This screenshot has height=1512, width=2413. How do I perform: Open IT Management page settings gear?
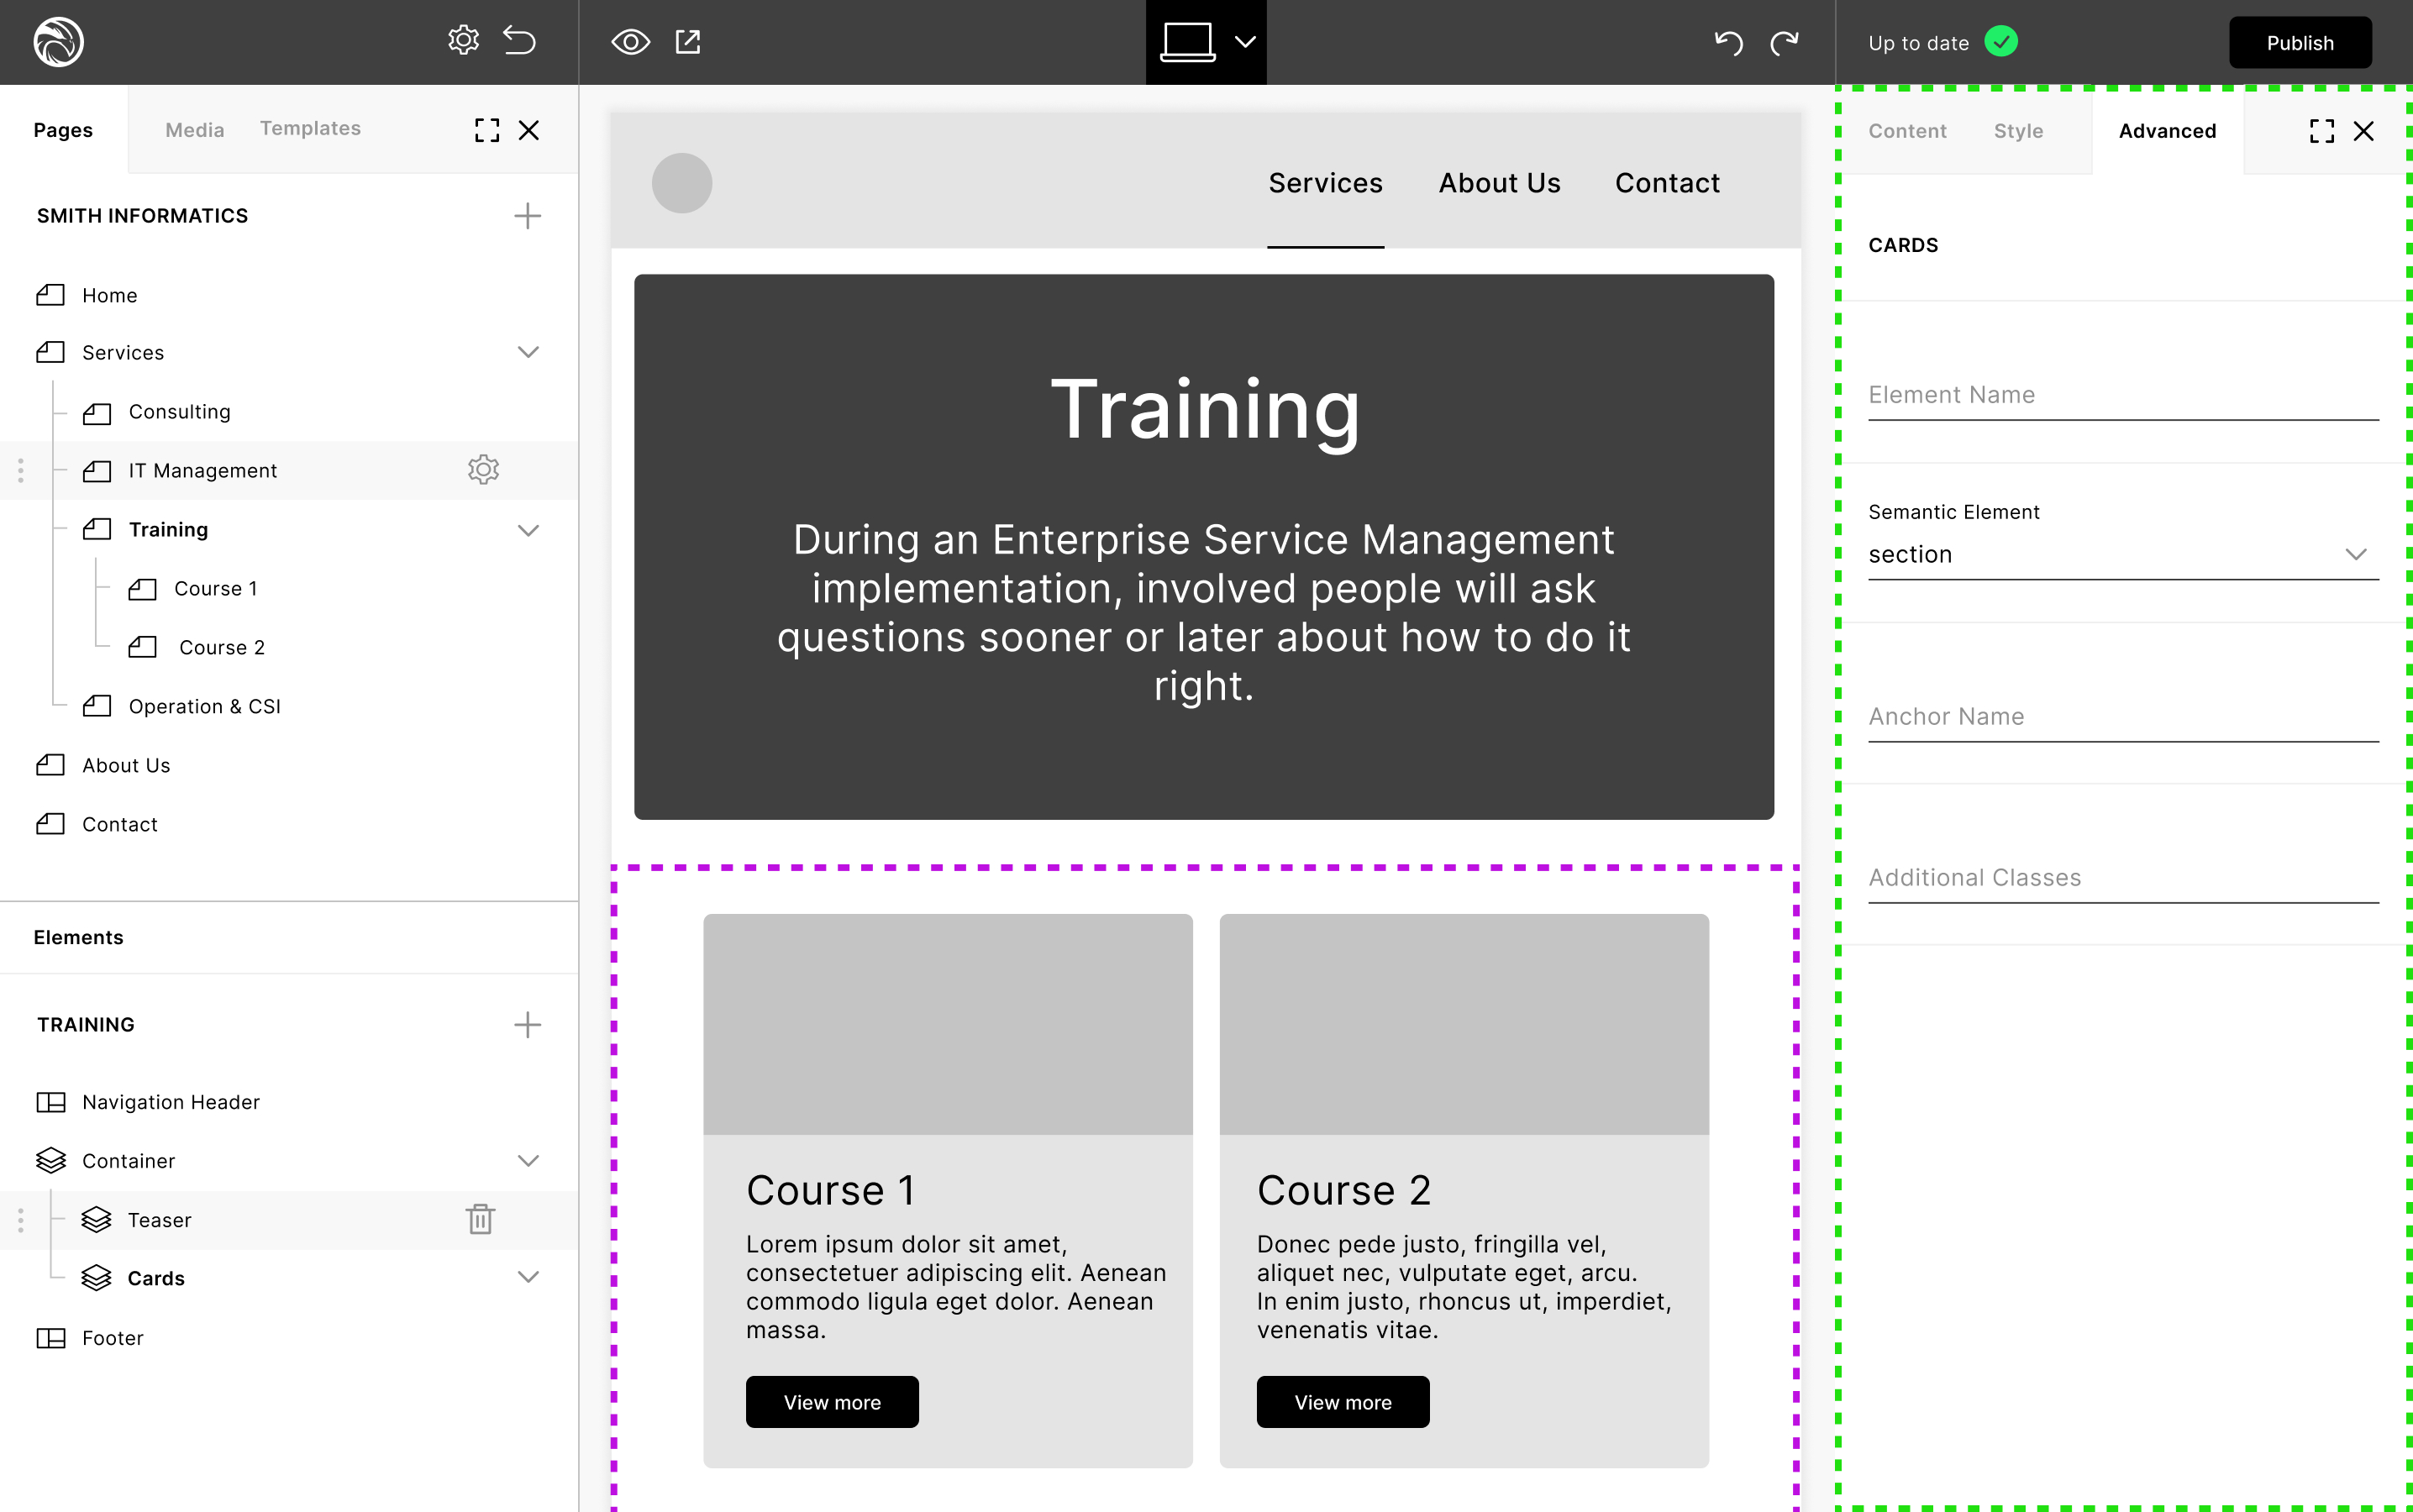click(x=483, y=470)
